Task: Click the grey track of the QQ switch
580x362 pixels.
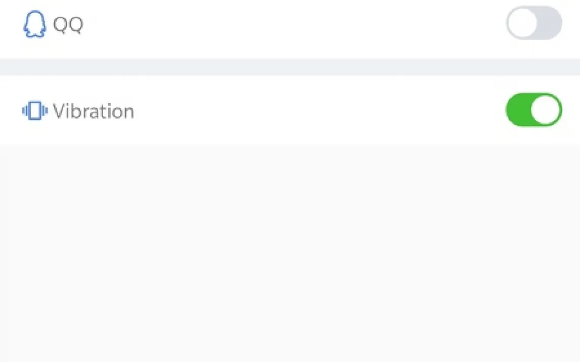Action: [550, 23]
